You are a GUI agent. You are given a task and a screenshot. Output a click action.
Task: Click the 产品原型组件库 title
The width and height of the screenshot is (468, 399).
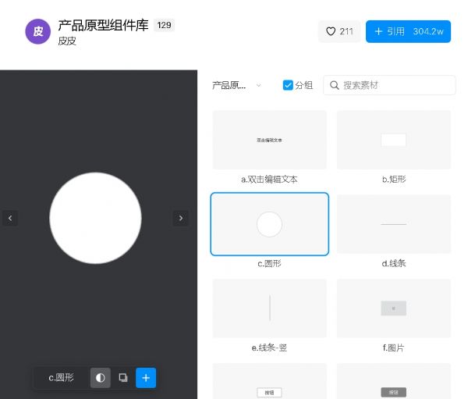(103, 26)
